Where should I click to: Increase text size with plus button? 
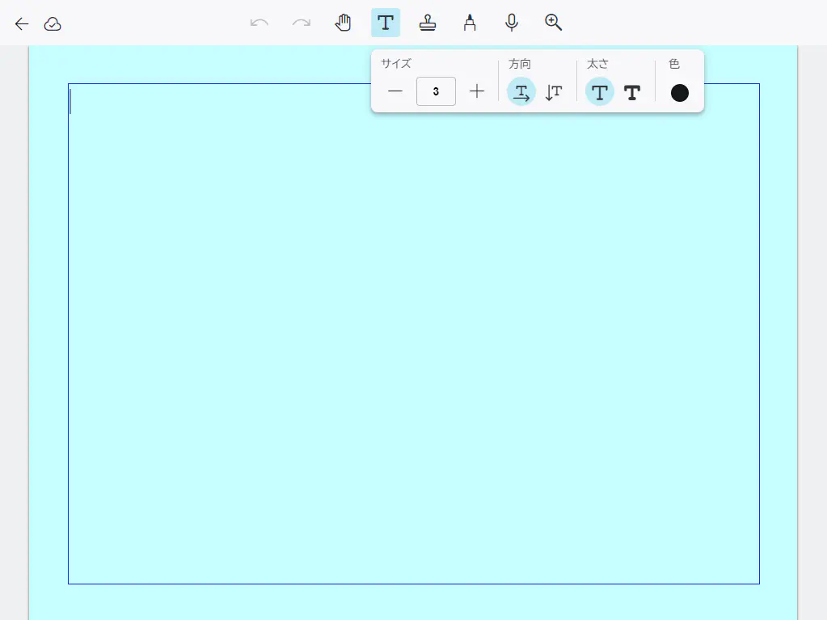[x=477, y=91]
